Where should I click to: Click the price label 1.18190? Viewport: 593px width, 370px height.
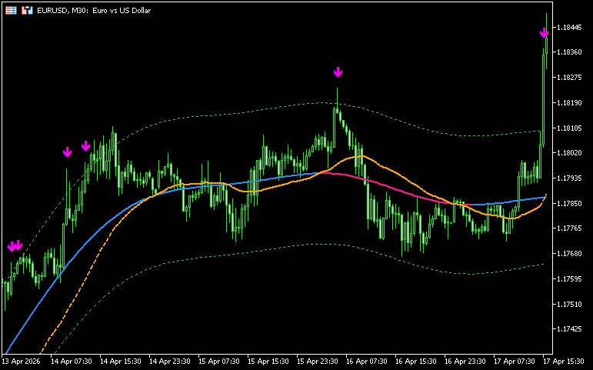569,102
